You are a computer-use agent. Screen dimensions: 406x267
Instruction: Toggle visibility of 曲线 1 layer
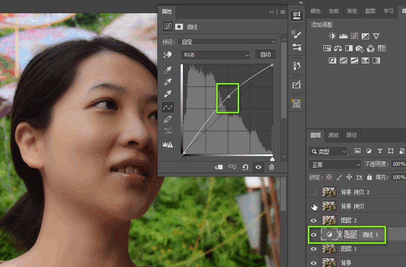pyautogui.click(x=313, y=235)
